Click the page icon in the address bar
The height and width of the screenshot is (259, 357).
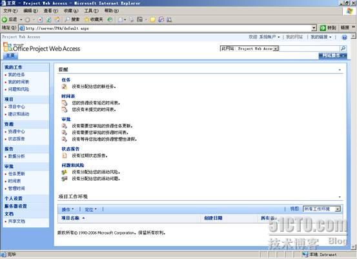click(22, 28)
